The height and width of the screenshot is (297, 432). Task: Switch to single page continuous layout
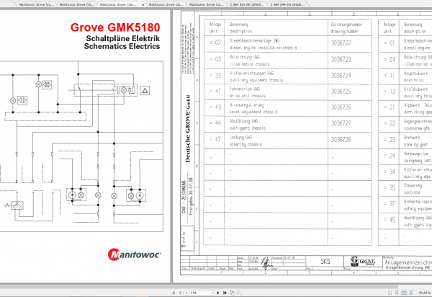(397, 293)
